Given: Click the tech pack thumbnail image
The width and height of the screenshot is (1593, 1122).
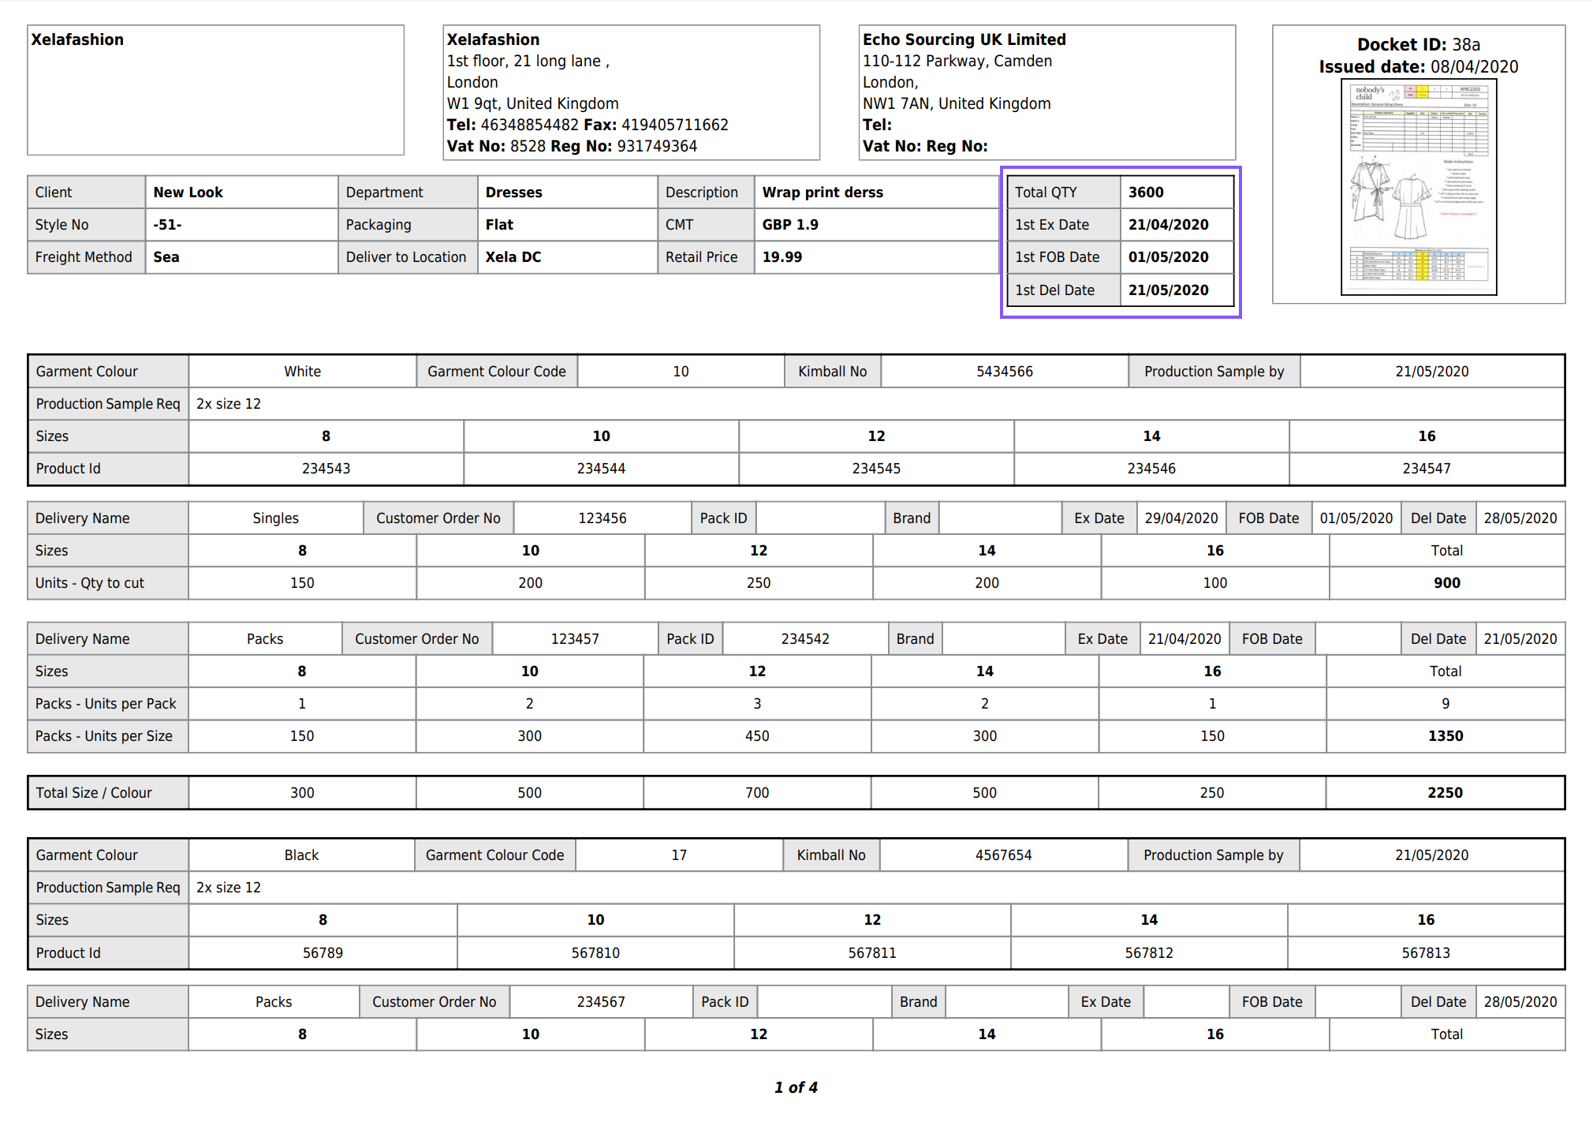Looking at the screenshot, I should point(1418,188).
